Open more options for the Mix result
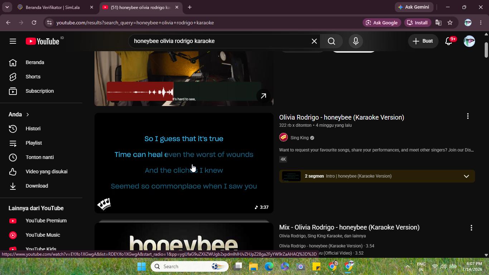 (471, 228)
